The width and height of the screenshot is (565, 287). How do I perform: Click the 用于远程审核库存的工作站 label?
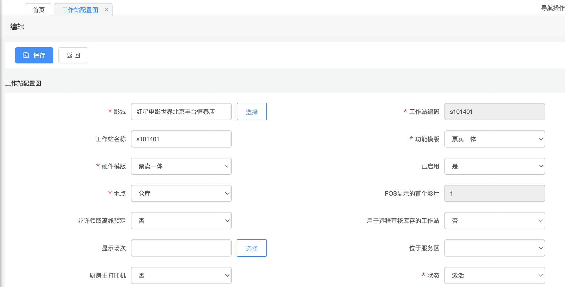pyautogui.click(x=403, y=221)
